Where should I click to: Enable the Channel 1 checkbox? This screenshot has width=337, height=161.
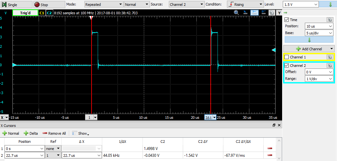coord(286,57)
